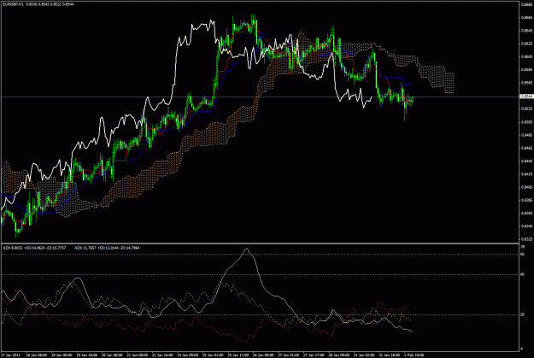Click the 27 Jan 01:00 time label
Screen dimensions: 534x358
tap(289, 355)
